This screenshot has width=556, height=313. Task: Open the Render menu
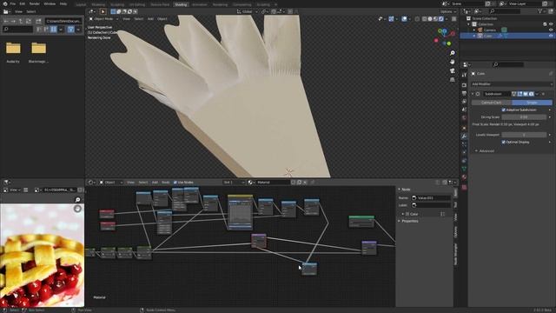[35, 3]
